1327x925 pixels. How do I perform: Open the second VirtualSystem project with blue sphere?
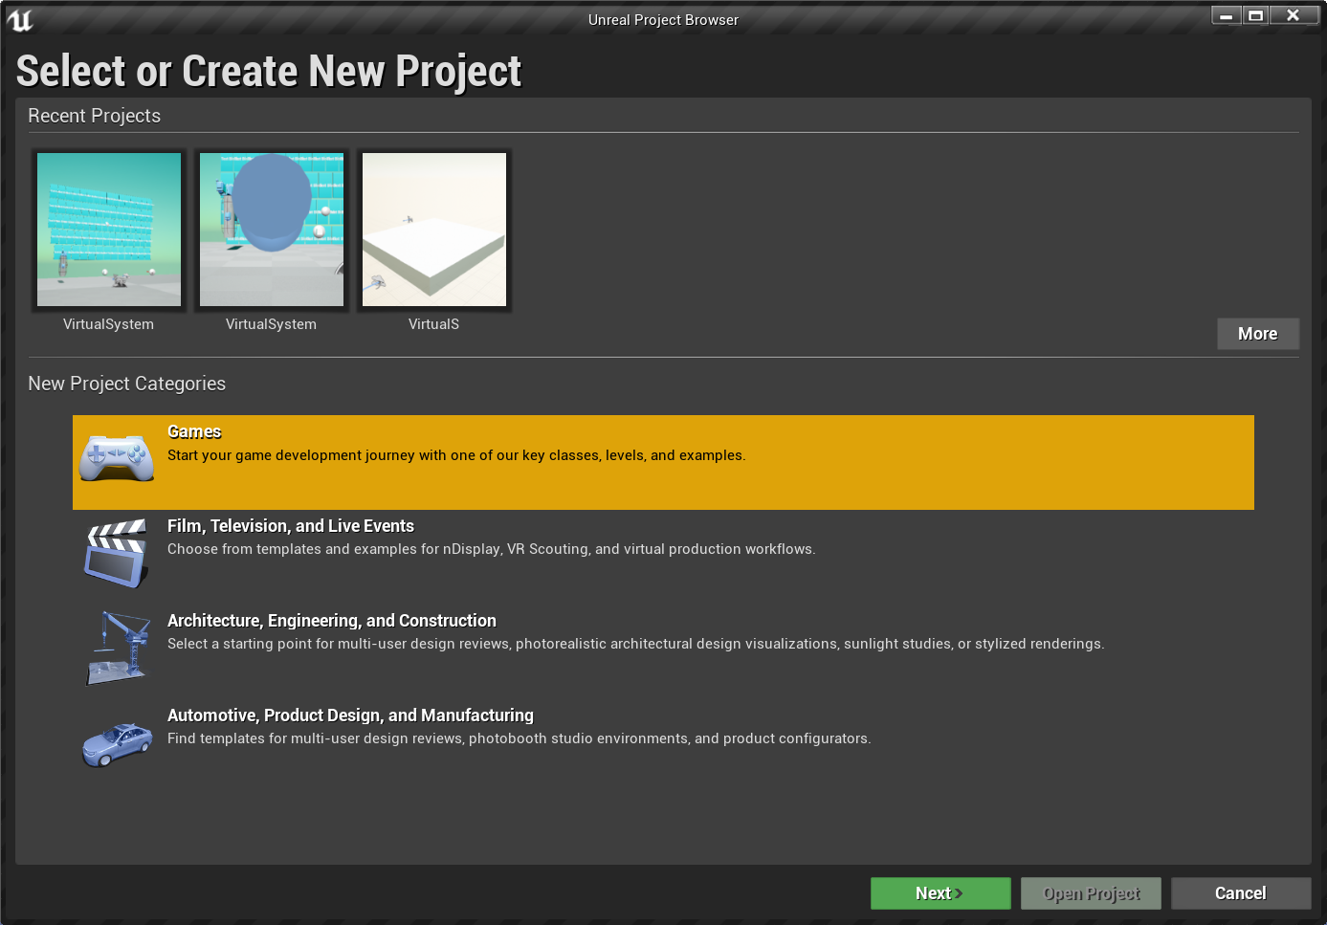click(272, 230)
